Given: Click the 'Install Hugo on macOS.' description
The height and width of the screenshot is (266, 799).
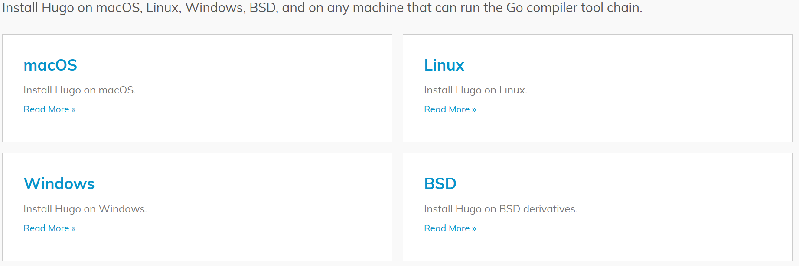Looking at the screenshot, I should click(79, 90).
